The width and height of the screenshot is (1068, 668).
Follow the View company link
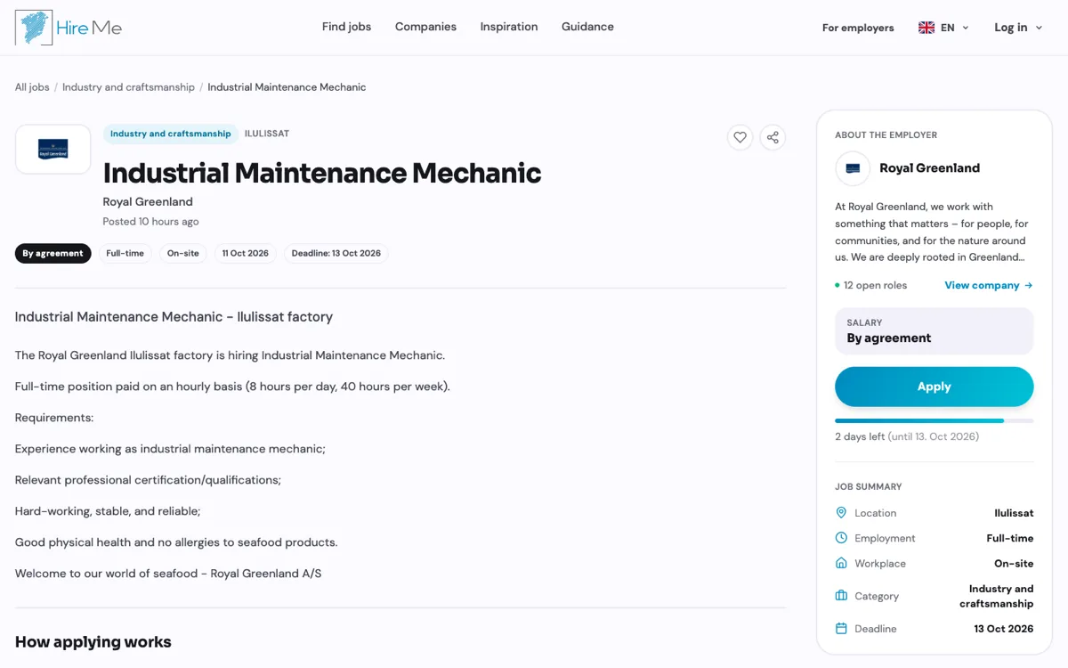989,285
